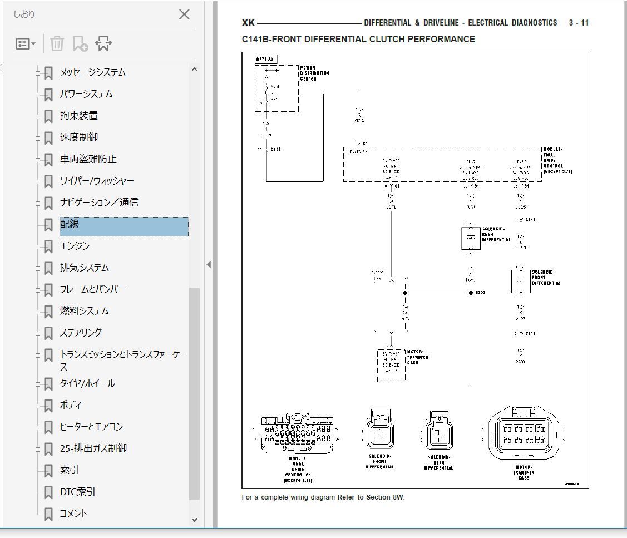Click the C141B-FRONT DIFFERENTIAL CLUTCH PERFORMANCE heading
Image resolution: width=627 pixels, height=538 pixels.
click(358, 39)
